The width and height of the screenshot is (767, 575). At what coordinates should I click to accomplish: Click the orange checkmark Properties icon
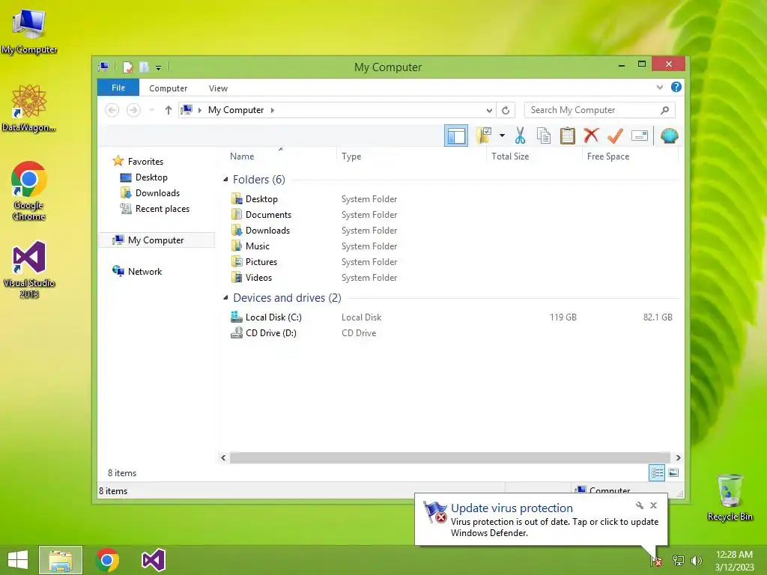point(615,136)
